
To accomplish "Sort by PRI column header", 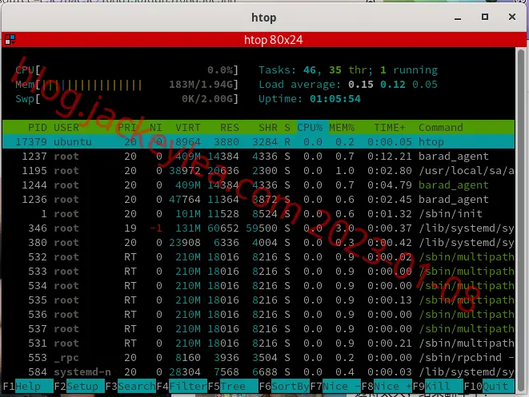I will (127, 128).
